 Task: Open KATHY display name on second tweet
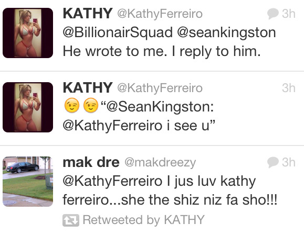coord(88,88)
